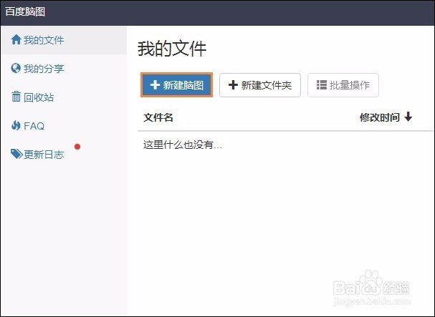Click the globe icon beside 我的分享
Viewport: 435px width, 317px height.
tap(16, 68)
